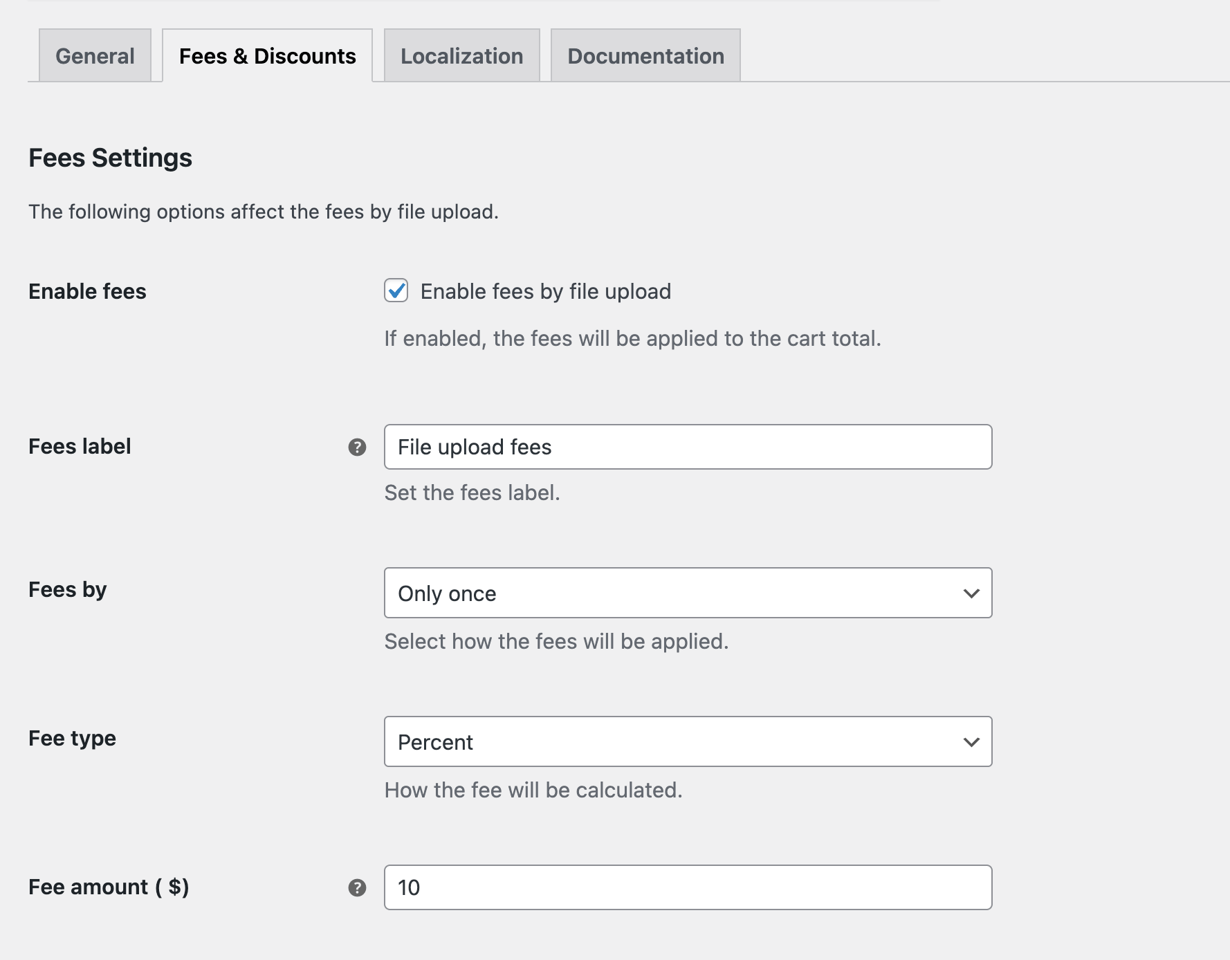Screen dimensions: 1230x960
Task: Select the Fees & Discounts tab
Action: [x=267, y=55]
